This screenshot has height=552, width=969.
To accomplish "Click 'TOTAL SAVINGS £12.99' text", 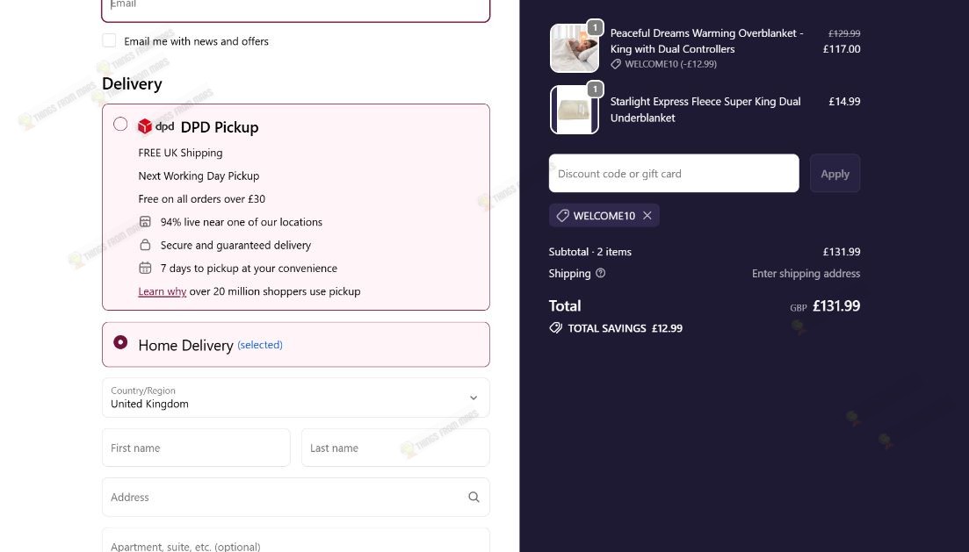I will click(x=625, y=328).
